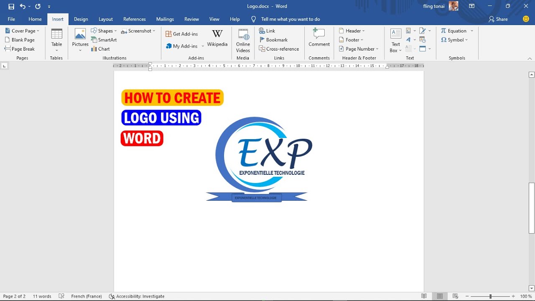The width and height of the screenshot is (535, 301).
Task: Open Ribbon Display Options
Action: tap(471, 6)
